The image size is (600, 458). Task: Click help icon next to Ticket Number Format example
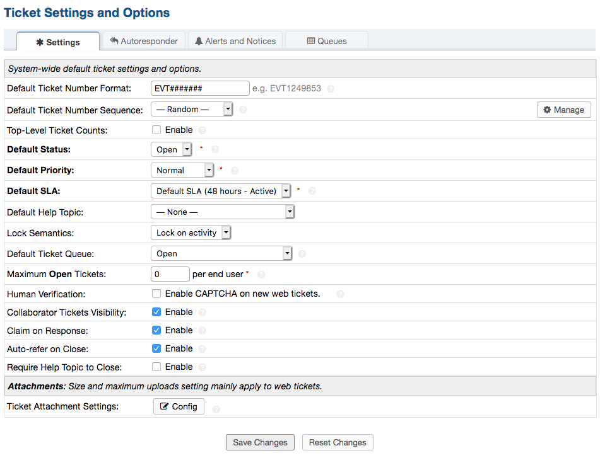pyautogui.click(x=331, y=89)
